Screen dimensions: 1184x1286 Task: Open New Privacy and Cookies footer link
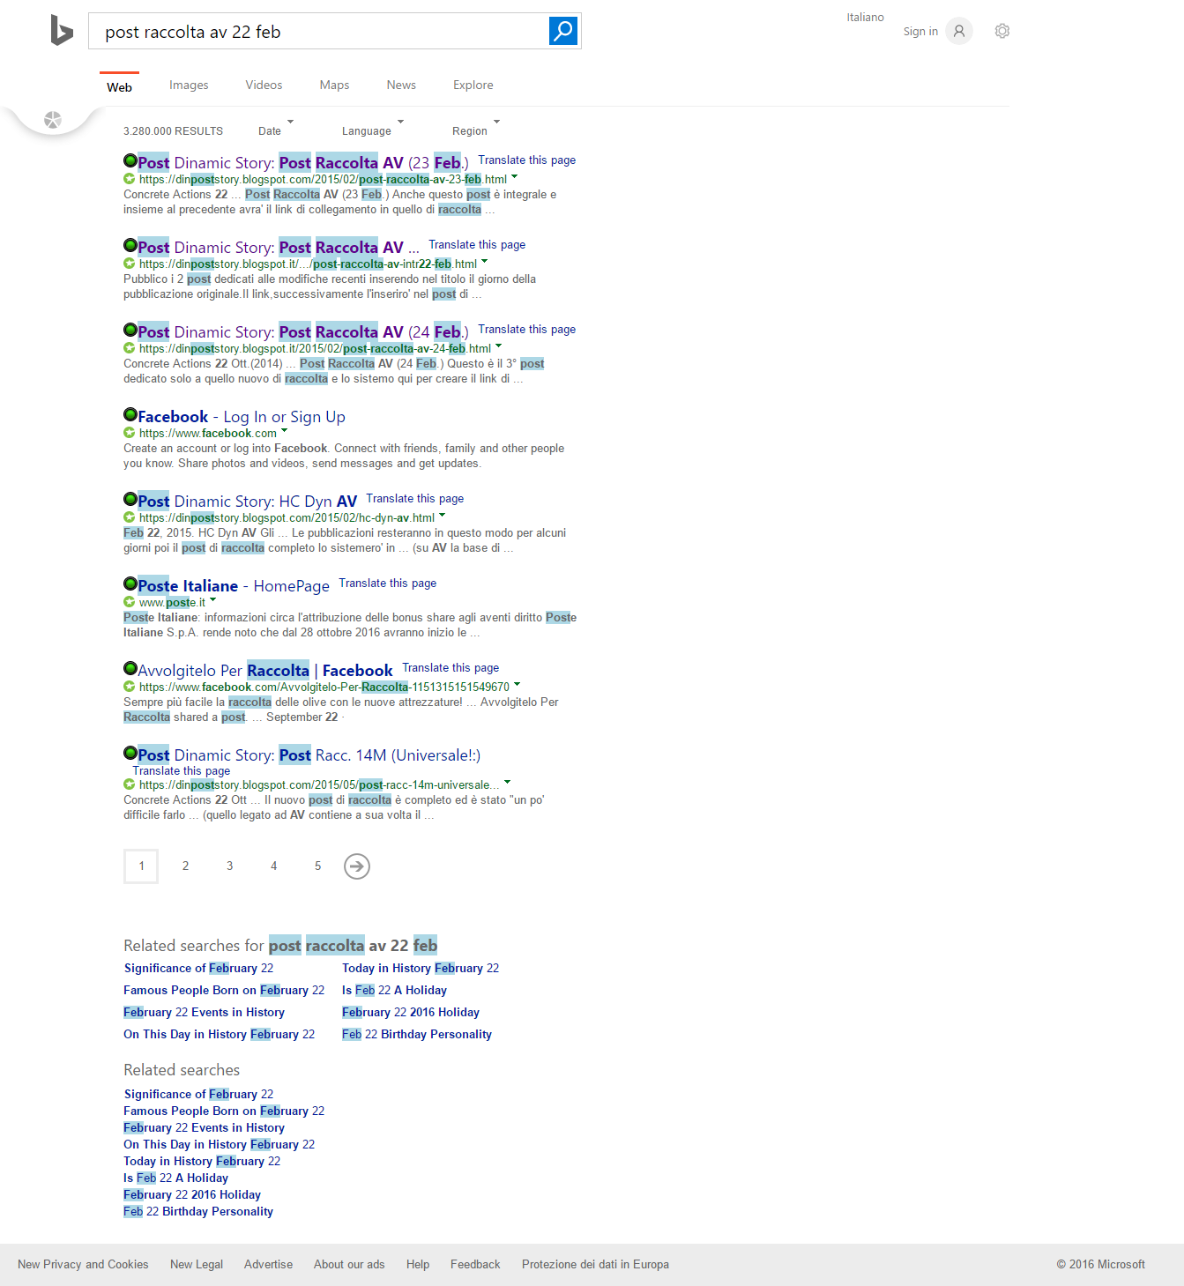coord(83,1264)
